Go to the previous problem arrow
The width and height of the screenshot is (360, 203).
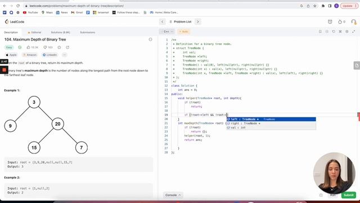tap(163, 21)
